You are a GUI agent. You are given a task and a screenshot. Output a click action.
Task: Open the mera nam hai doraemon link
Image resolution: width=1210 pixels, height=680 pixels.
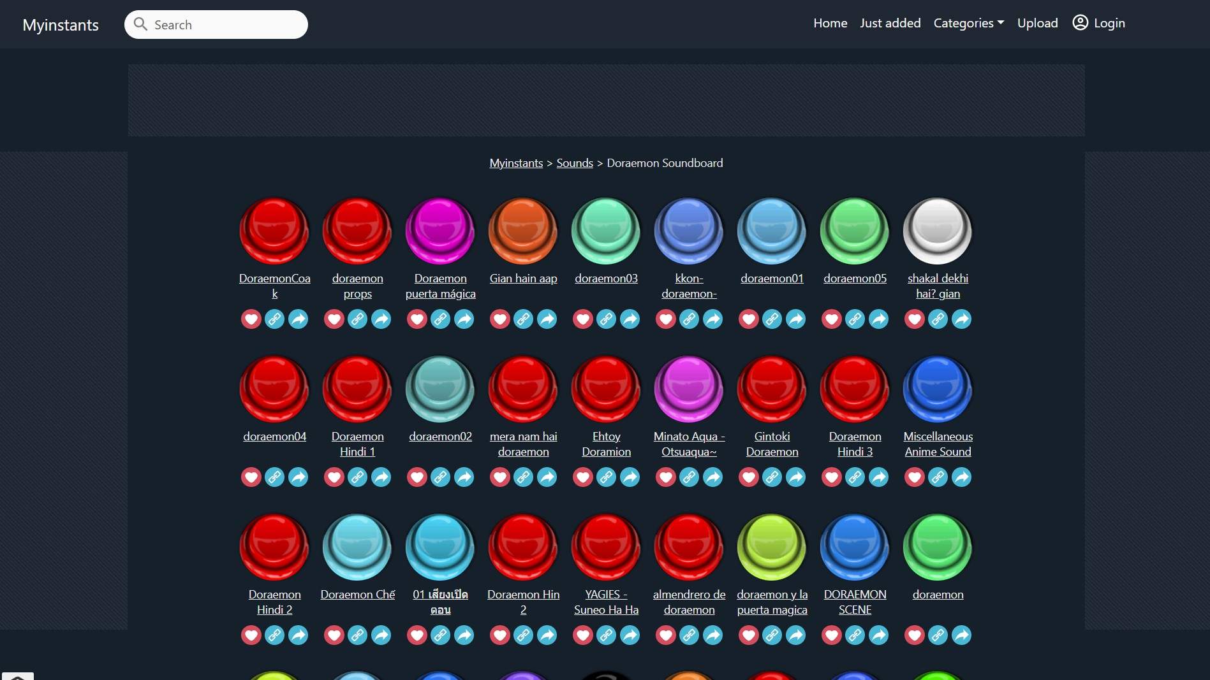523,444
